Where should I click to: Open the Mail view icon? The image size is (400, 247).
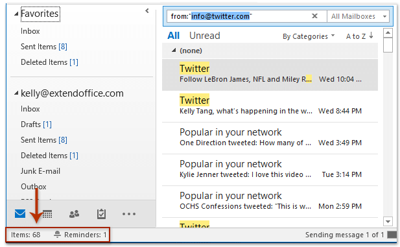(20, 214)
